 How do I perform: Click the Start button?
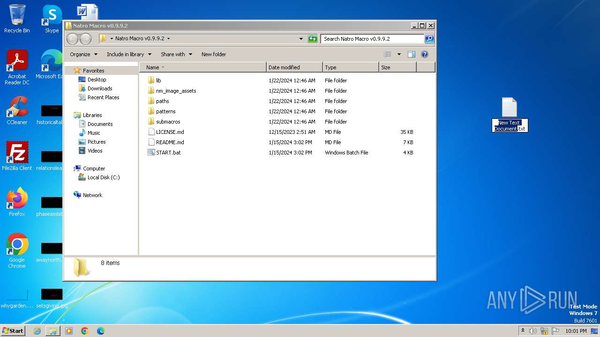[x=13, y=330]
